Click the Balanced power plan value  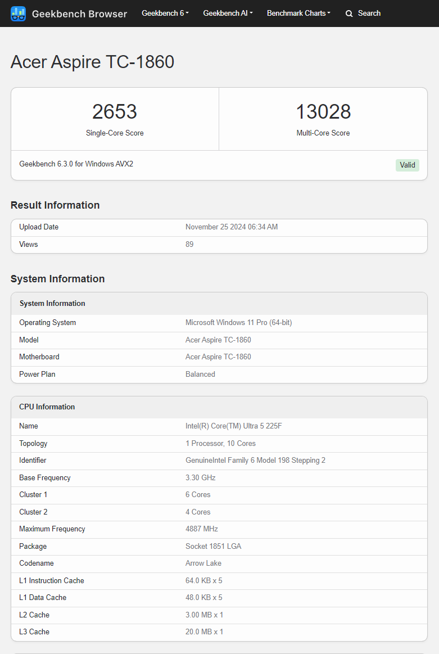pyautogui.click(x=200, y=374)
